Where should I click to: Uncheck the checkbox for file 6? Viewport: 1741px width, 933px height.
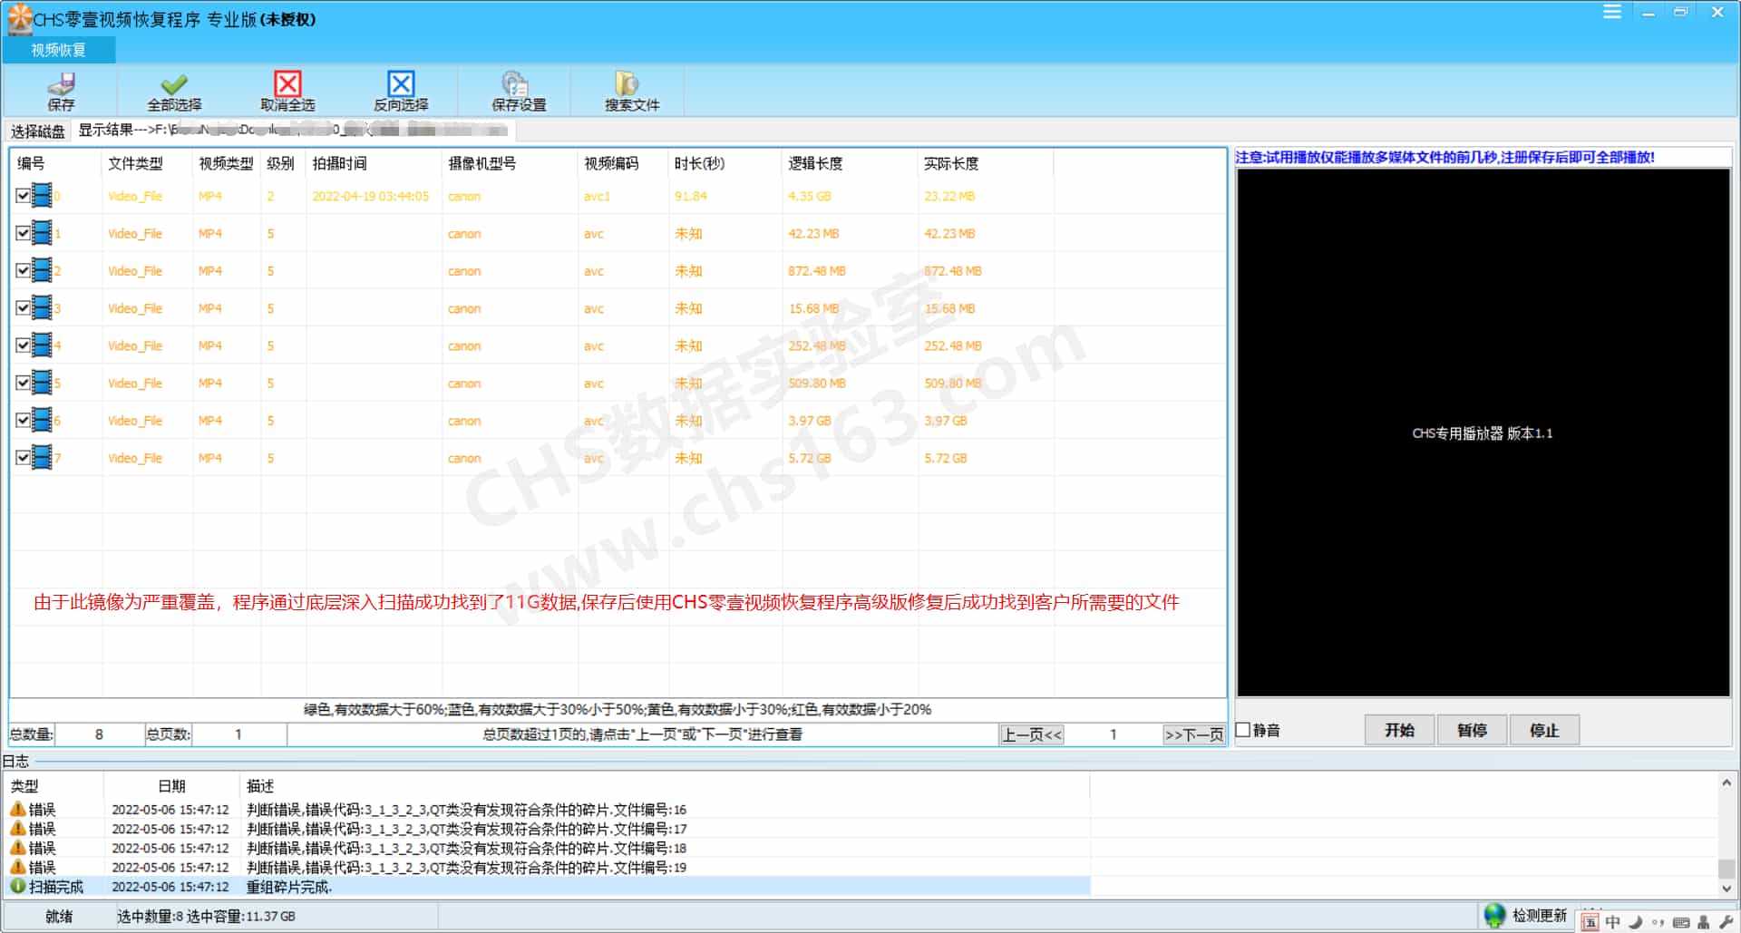point(23,420)
